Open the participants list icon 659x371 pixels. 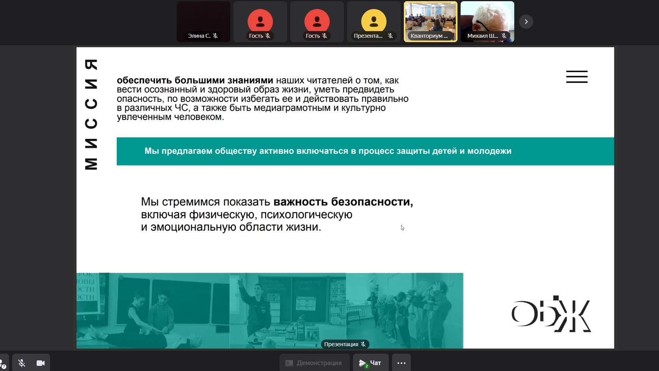3,364
